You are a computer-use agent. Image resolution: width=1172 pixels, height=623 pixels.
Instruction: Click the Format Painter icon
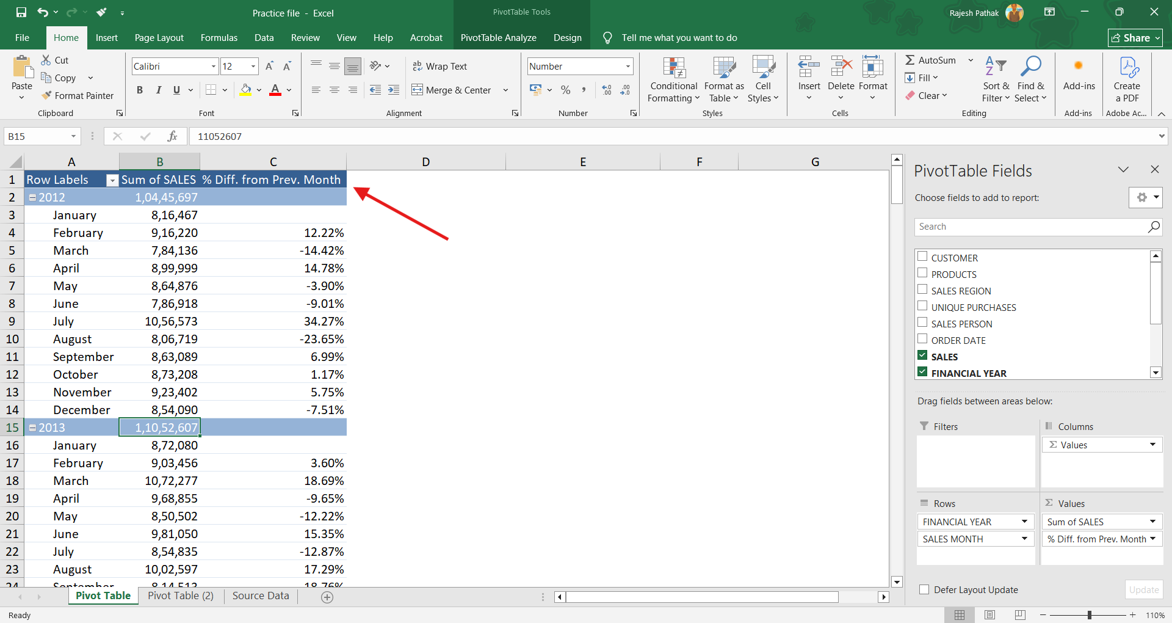[46, 96]
